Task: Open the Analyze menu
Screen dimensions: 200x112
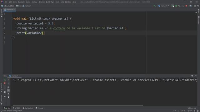Action: 34,2
